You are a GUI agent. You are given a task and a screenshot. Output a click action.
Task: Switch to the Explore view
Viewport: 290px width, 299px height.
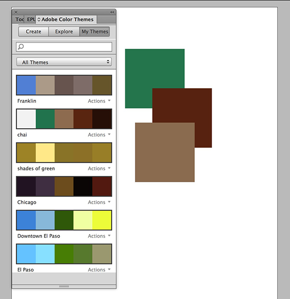(x=64, y=32)
